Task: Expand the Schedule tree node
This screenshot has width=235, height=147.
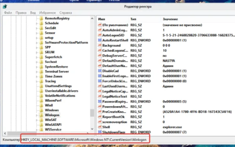Action: (x=37, y=23)
